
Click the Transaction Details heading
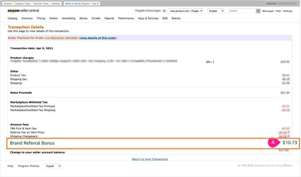pyautogui.click(x=26, y=27)
